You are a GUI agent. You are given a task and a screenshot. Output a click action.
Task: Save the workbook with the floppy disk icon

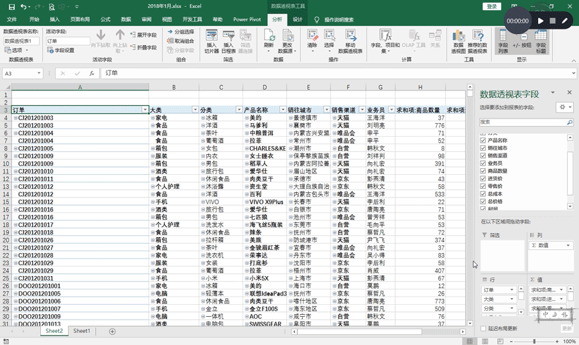coord(11,7)
